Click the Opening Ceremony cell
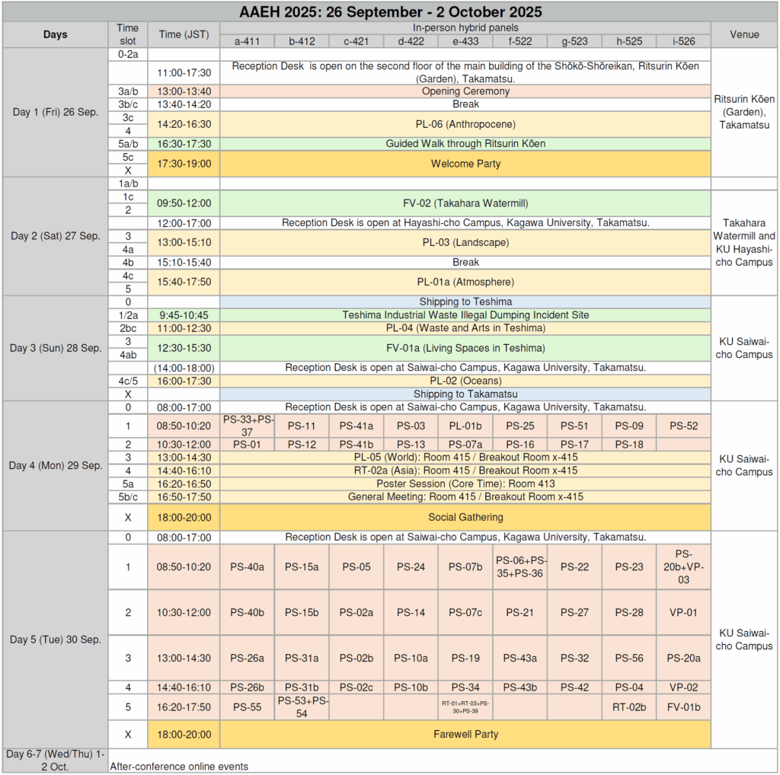This screenshot has height=775, width=780. pyautogui.click(x=465, y=91)
